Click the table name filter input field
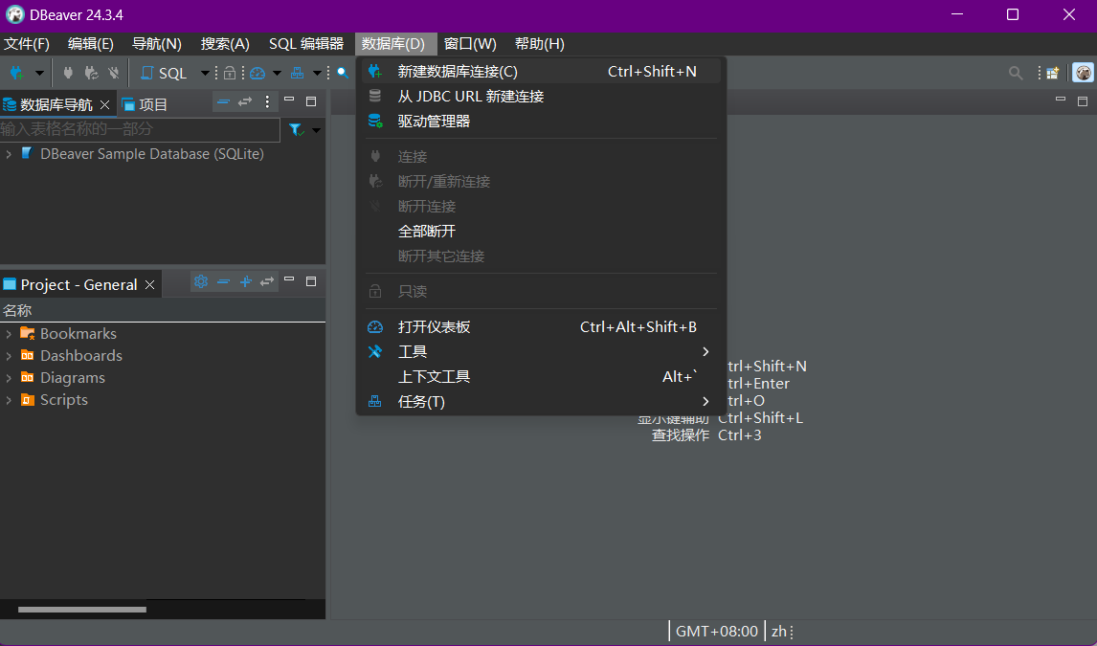 click(x=140, y=129)
